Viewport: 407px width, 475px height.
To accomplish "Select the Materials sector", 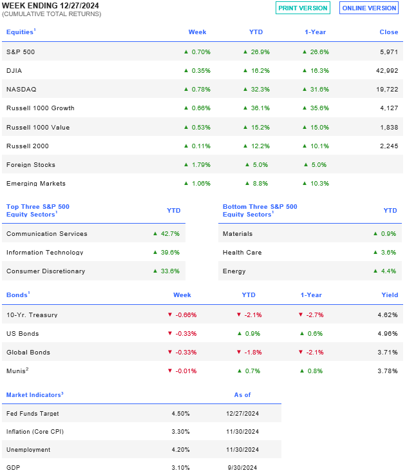I will 238,234.
